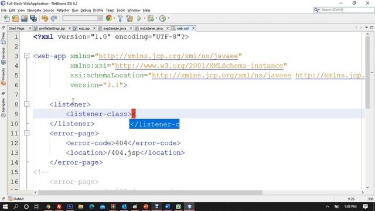Open Excel from the taskbar
This screenshot has height=211, width=375.
click(x=178, y=206)
